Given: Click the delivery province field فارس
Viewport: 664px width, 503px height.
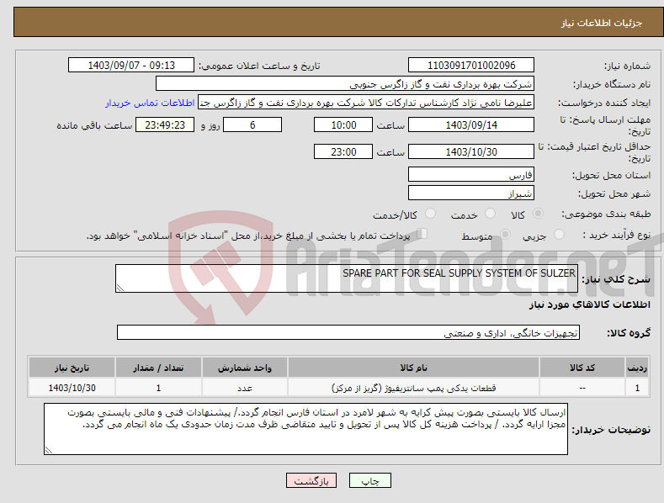Looking at the screenshot, I should click(471, 174).
